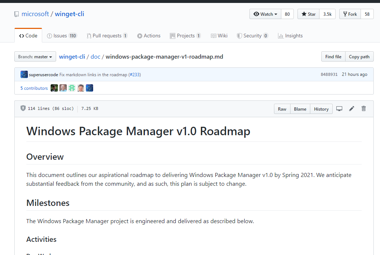The image size is (380, 255).
Task: Go to the microsoft organization link
Action: click(35, 14)
